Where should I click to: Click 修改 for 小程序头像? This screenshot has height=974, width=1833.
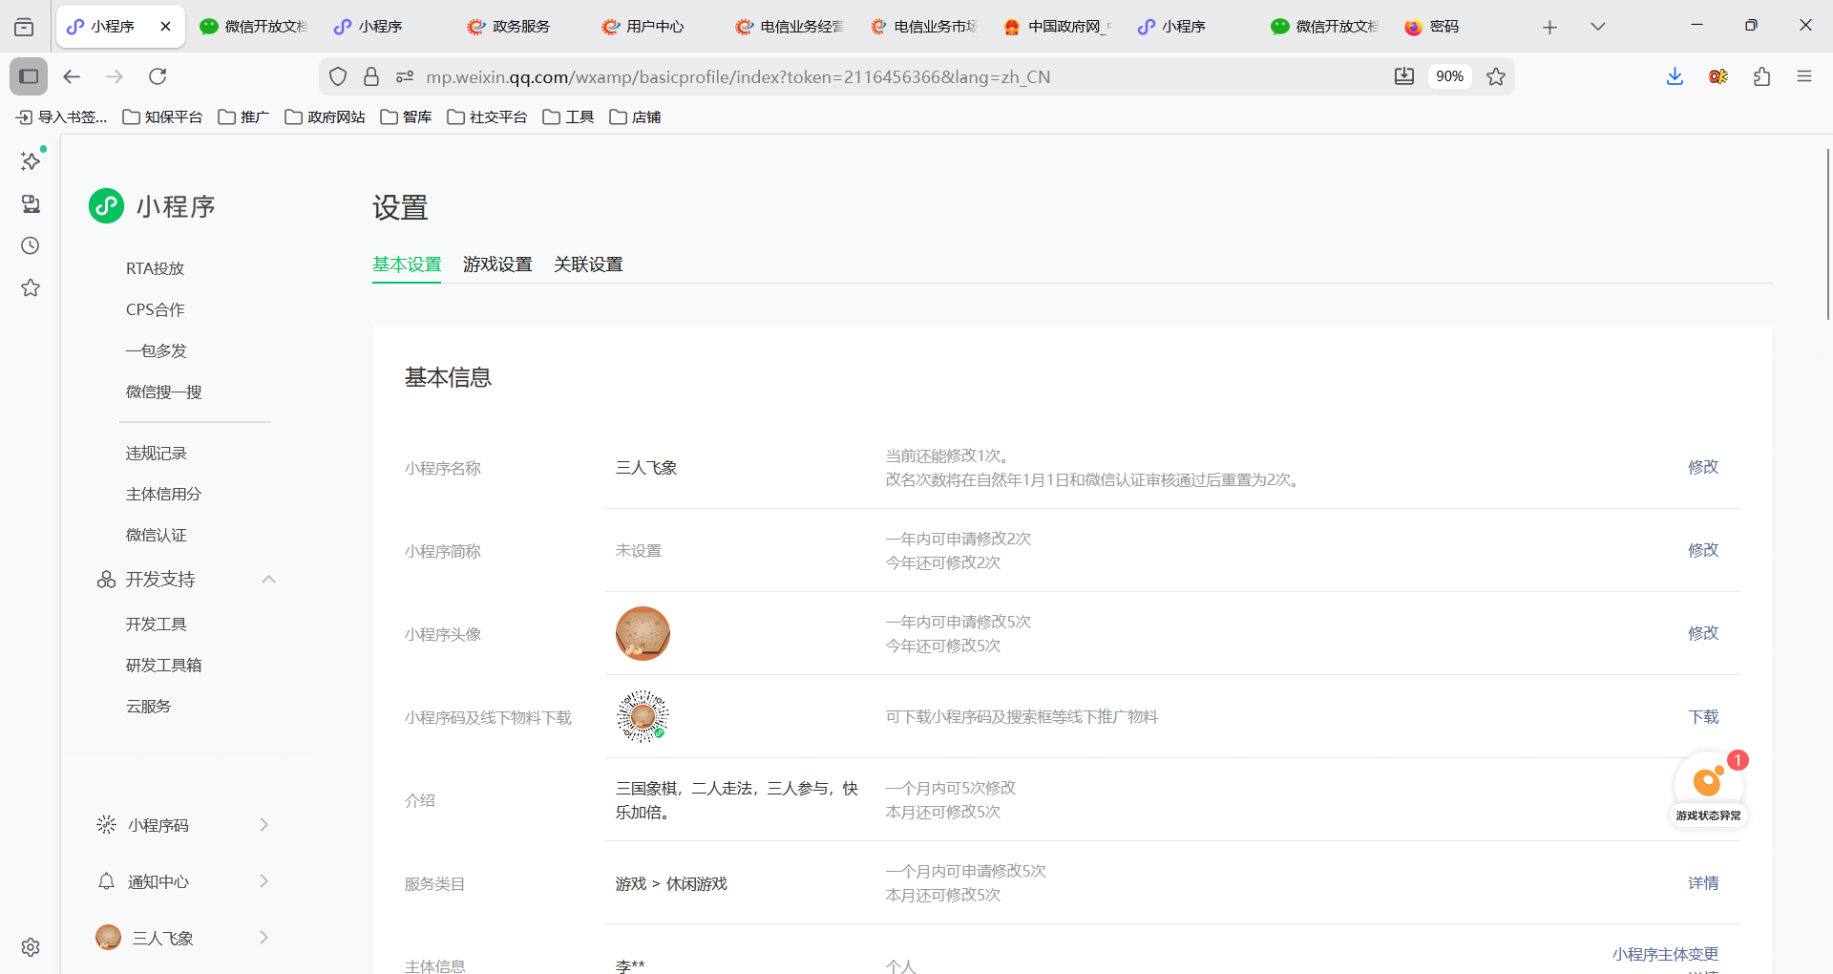pyautogui.click(x=1703, y=633)
